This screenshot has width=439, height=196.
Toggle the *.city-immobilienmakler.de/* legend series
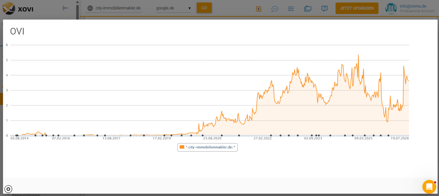coord(207,147)
